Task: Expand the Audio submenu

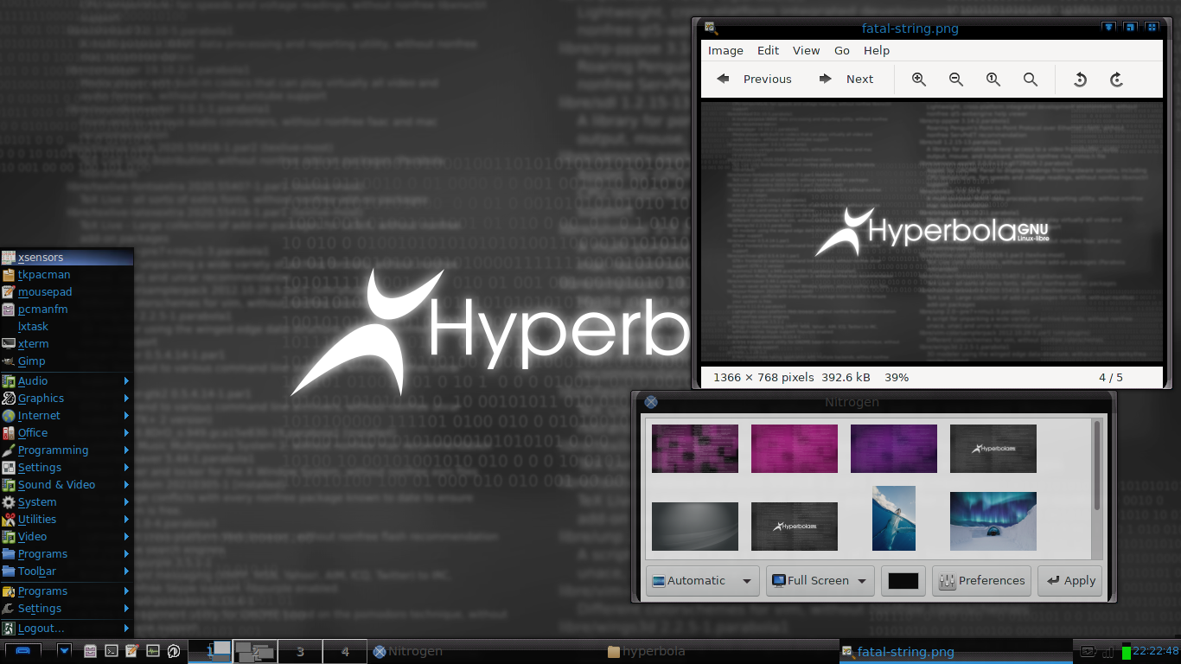Action: (67, 381)
